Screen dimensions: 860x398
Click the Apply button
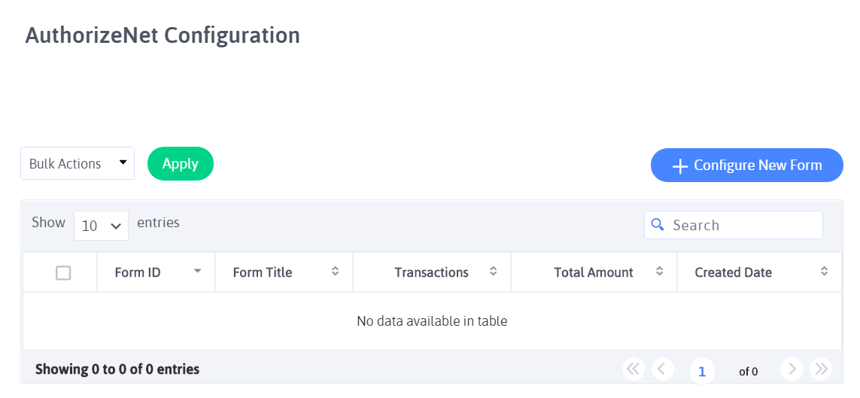coord(181,163)
